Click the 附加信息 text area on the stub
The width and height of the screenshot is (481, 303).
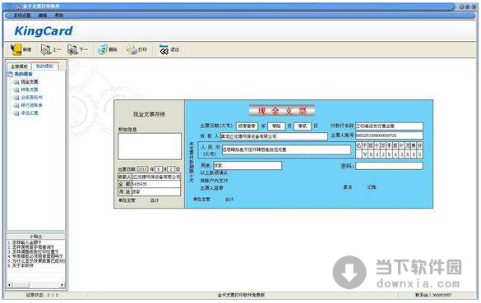click(x=150, y=146)
